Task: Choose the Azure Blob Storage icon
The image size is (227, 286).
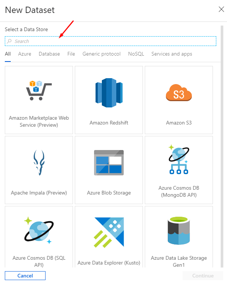Action: pyautogui.click(x=109, y=163)
